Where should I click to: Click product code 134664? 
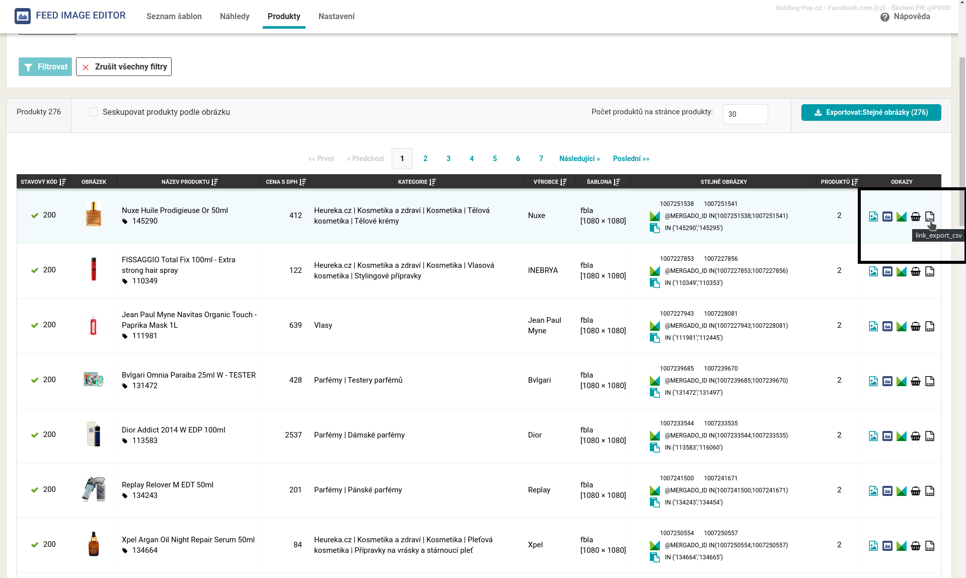(x=145, y=550)
